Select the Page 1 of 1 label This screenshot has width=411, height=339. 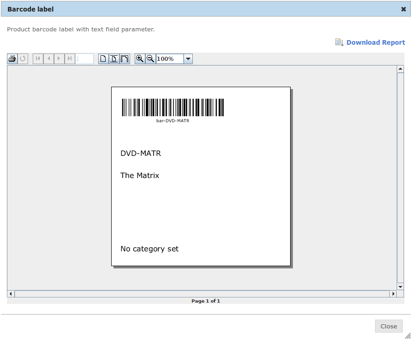click(x=205, y=301)
